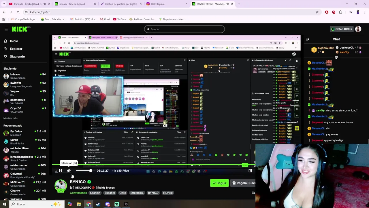Click the browser back arrow
The height and width of the screenshot is (208, 369).
pos(4,12)
